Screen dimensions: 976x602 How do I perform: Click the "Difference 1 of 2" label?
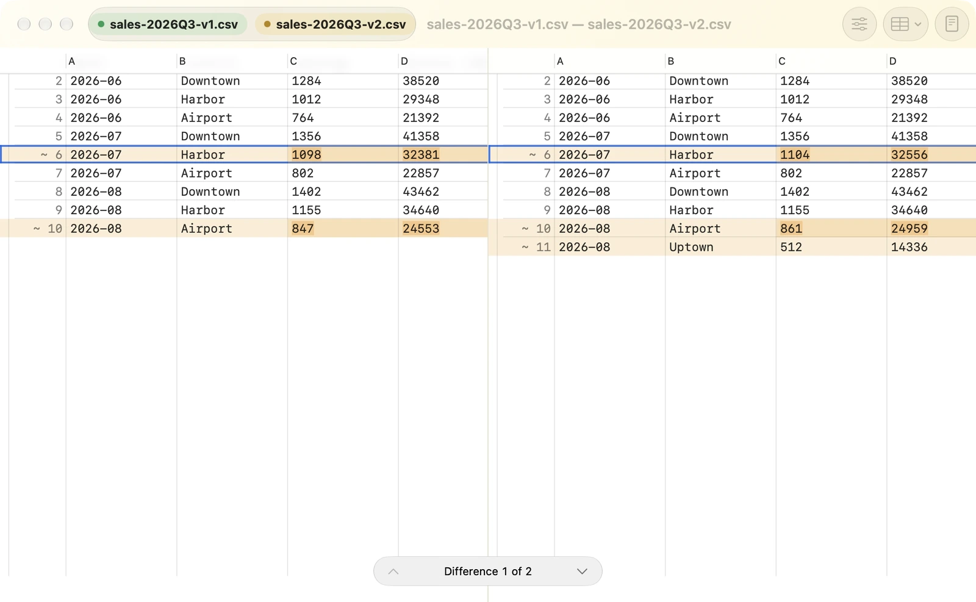click(x=488, y=572)
